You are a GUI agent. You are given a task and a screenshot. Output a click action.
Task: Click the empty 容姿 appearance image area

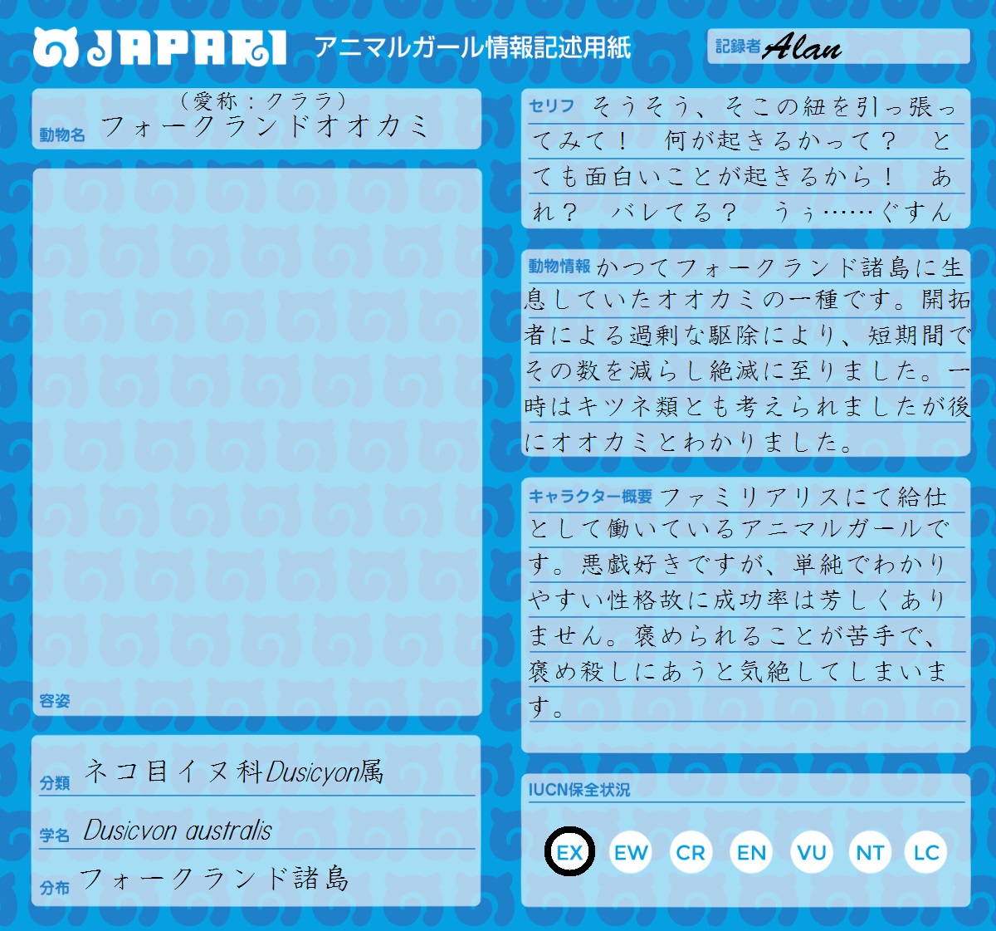(256, 442)
